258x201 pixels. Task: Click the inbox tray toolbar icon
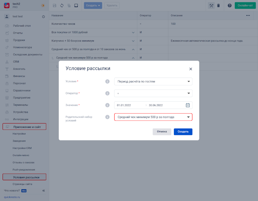pyautogui.click(x=76, y=5)
